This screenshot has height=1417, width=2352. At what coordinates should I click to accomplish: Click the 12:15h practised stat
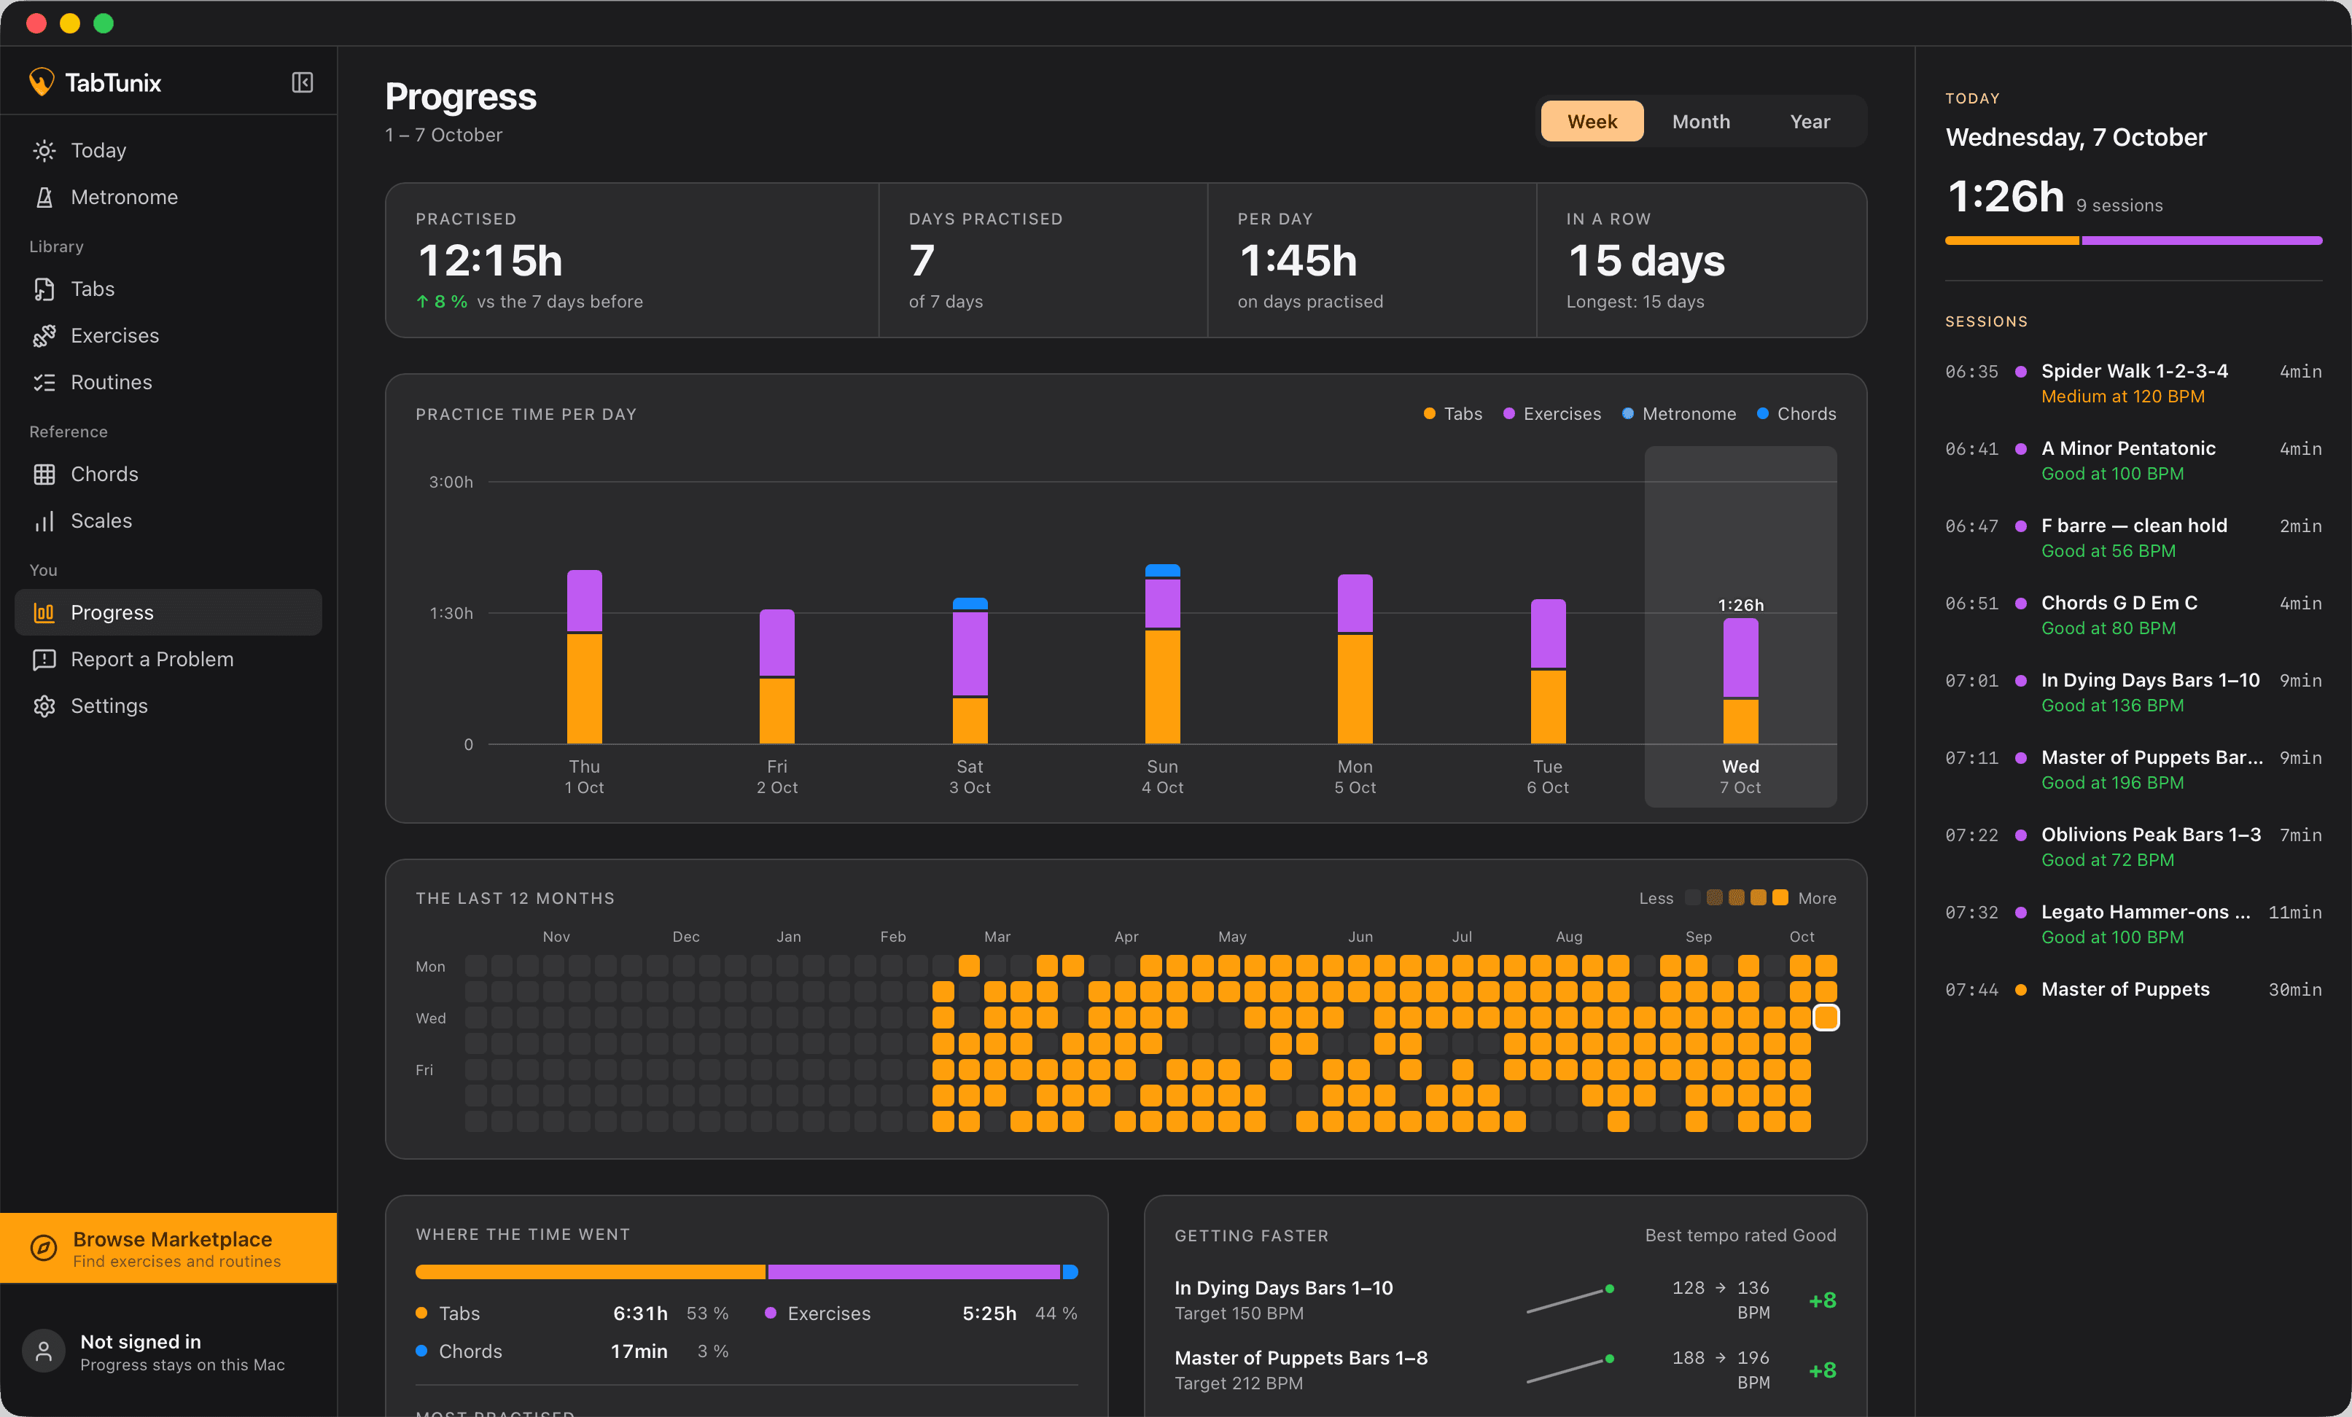pos(490,260)
